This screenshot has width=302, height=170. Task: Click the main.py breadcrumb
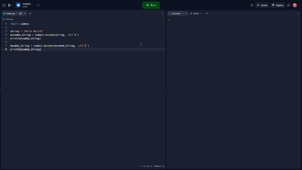coord(8,19)
